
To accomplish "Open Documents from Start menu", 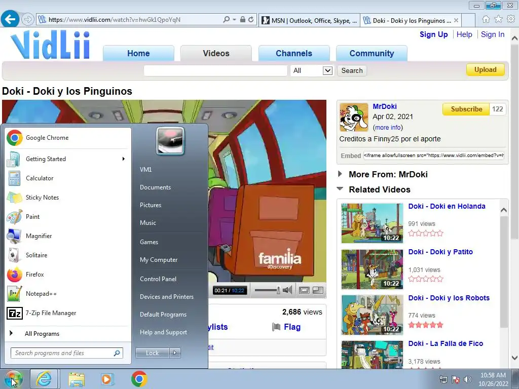I will click(x=155, y=187).
